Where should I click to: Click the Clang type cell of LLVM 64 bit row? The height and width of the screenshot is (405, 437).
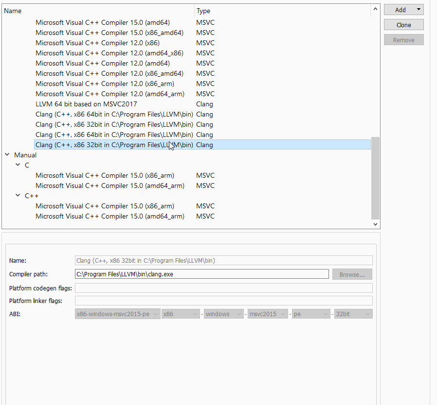click(204, 104)
